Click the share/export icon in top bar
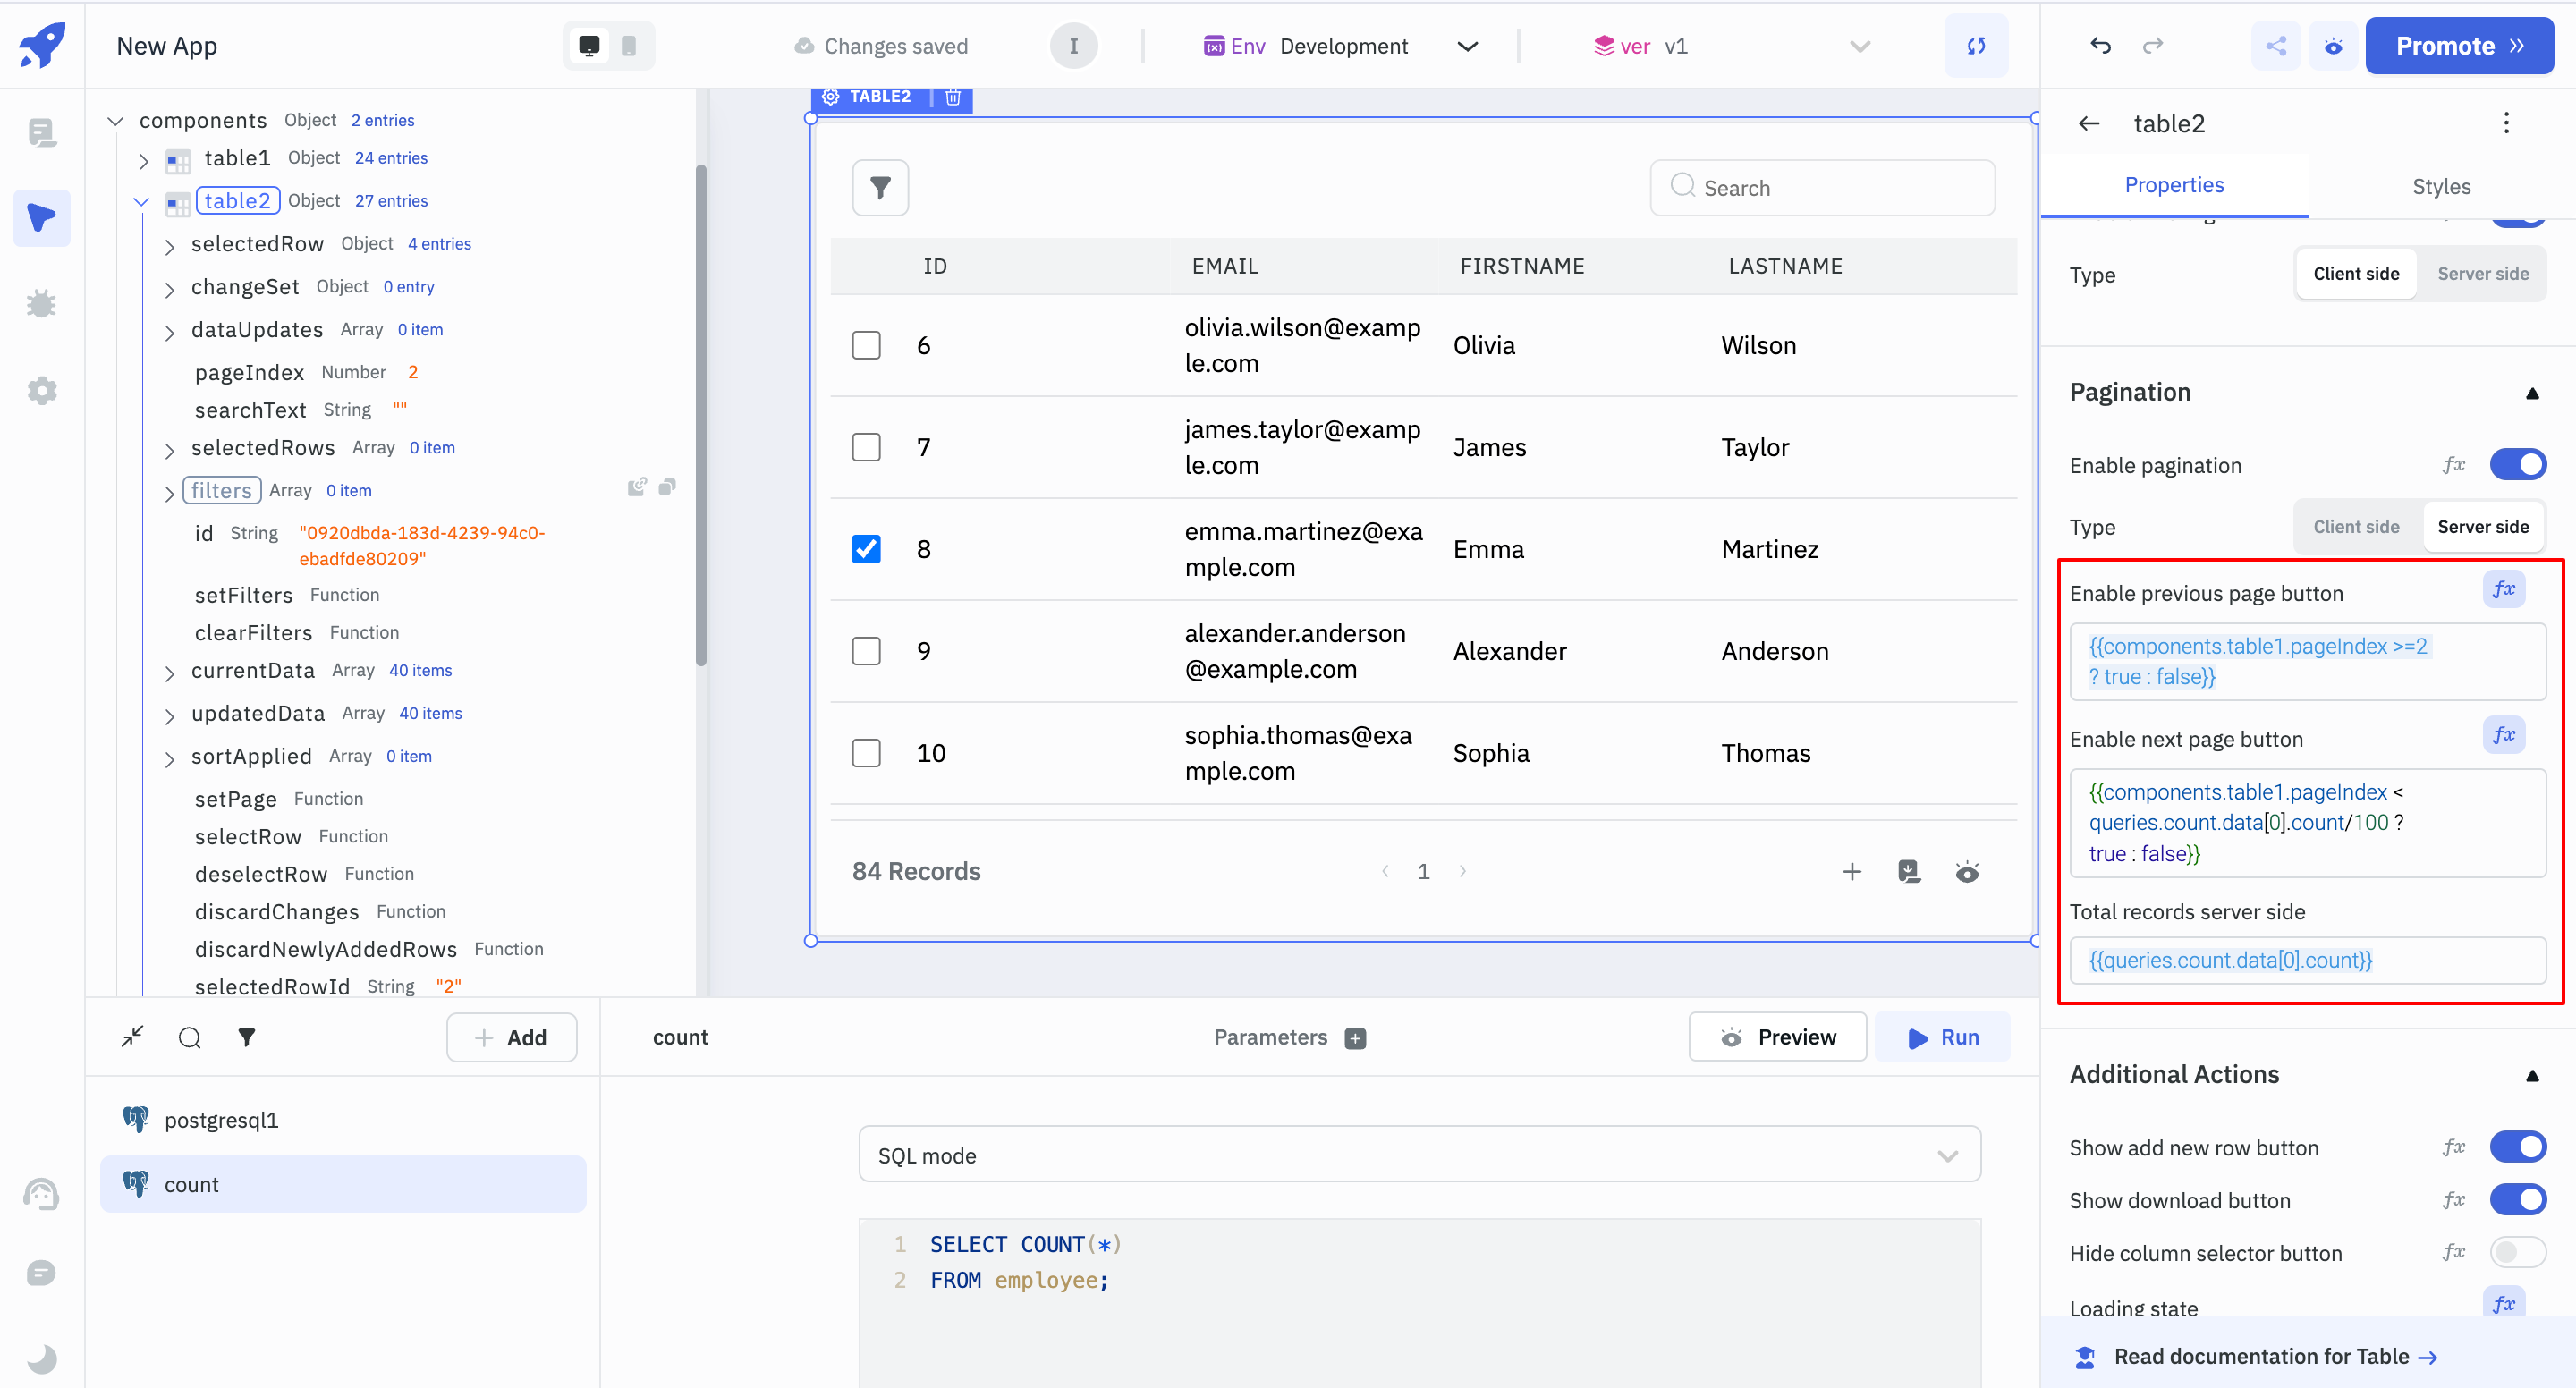Viewport: 2576px width, 1388px height. (x=2274, y=47)
